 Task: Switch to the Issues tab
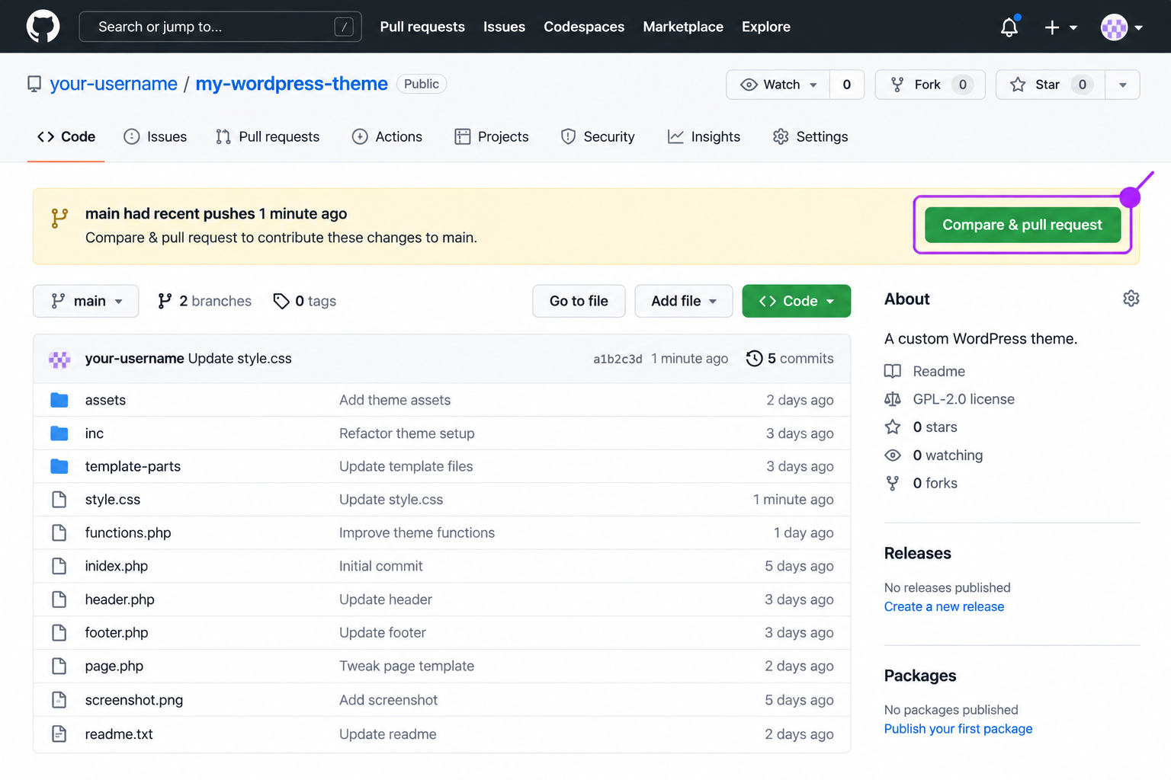(156, 137)
